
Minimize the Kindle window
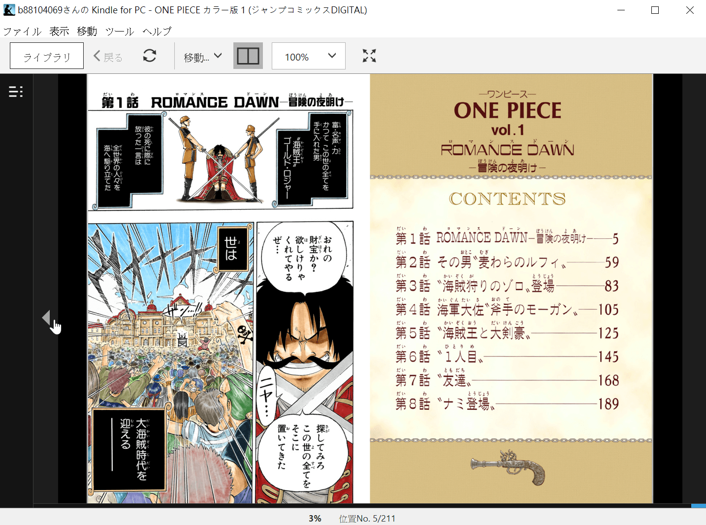[621, 10]
